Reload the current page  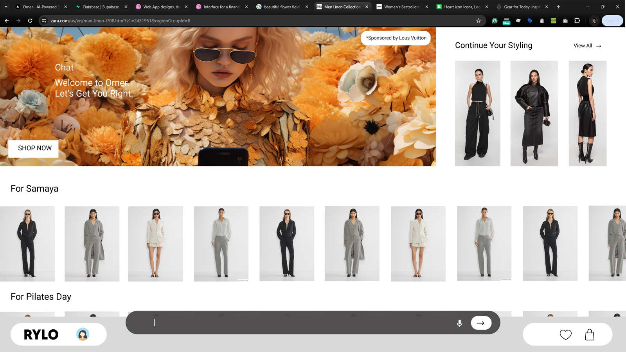[30, 21]
